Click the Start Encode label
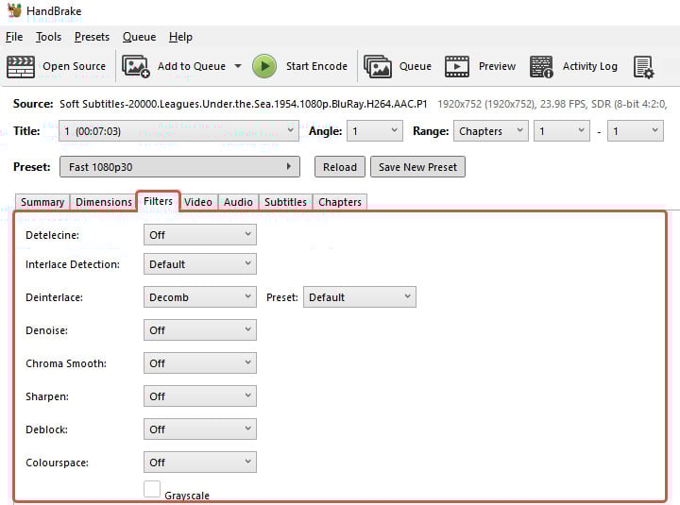The image size is (680, 505). pyautogui.click(x=316, y=66)
